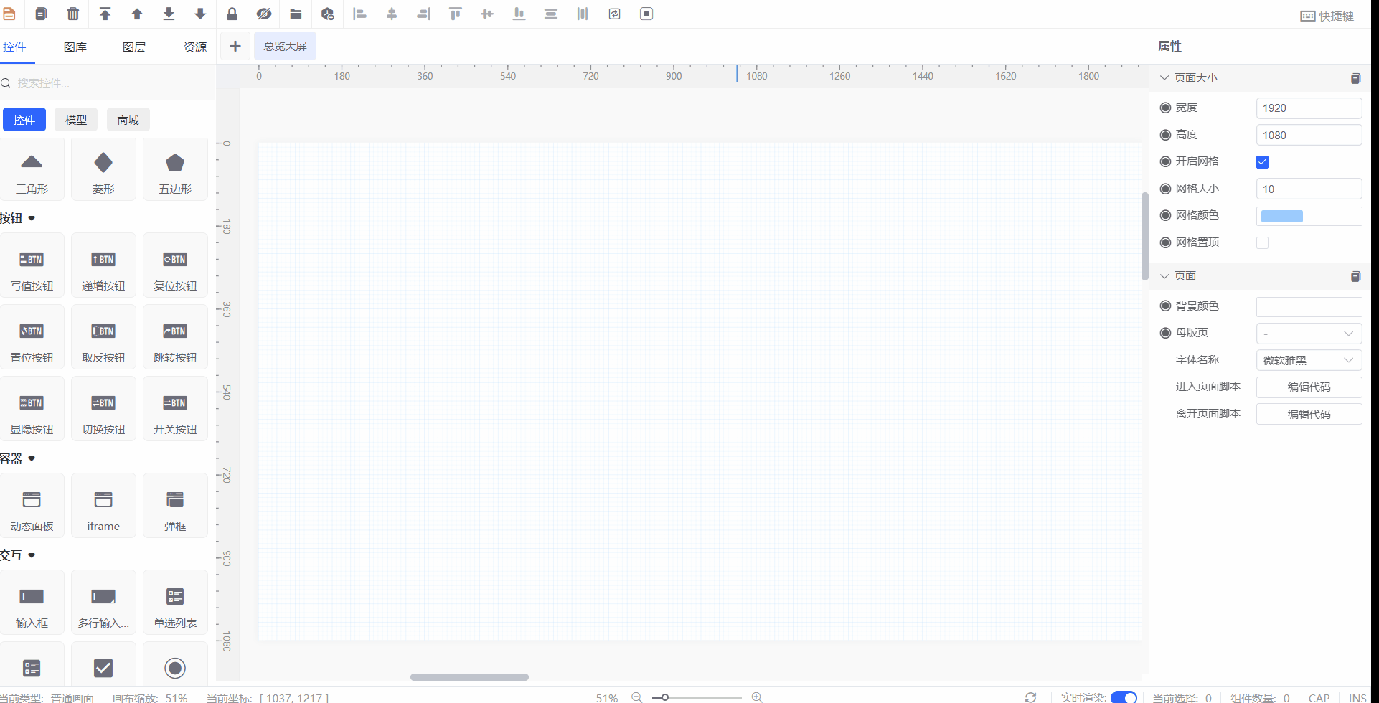Select the pentagon (五边形) shape widget

(175, 171)
